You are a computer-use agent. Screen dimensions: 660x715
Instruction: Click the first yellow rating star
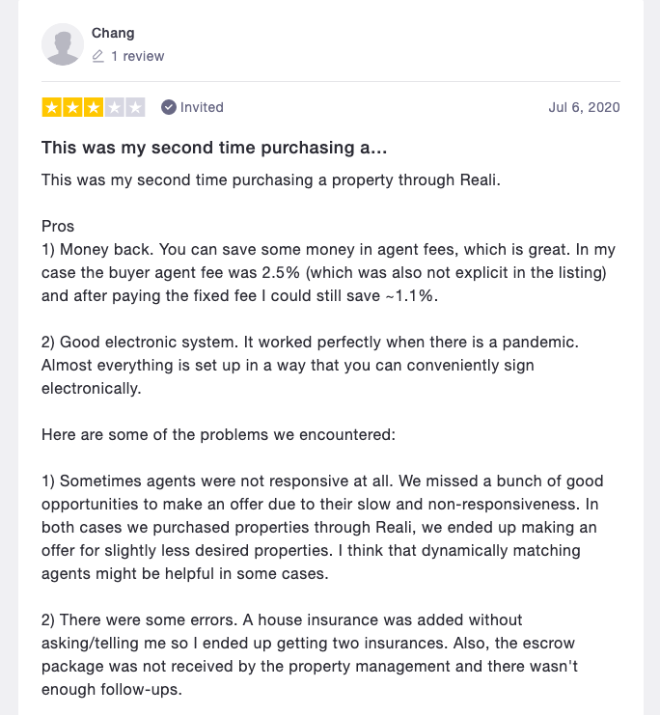[51, 107]
